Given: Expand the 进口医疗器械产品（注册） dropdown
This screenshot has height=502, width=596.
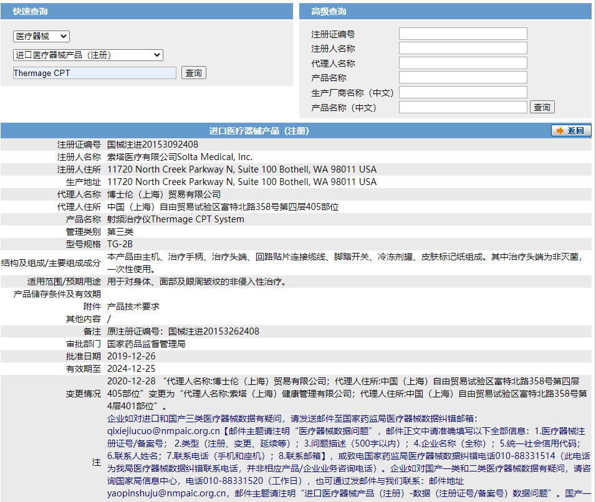Looking at the screenshot, I should pyautogui.click(x=88, y=55).
